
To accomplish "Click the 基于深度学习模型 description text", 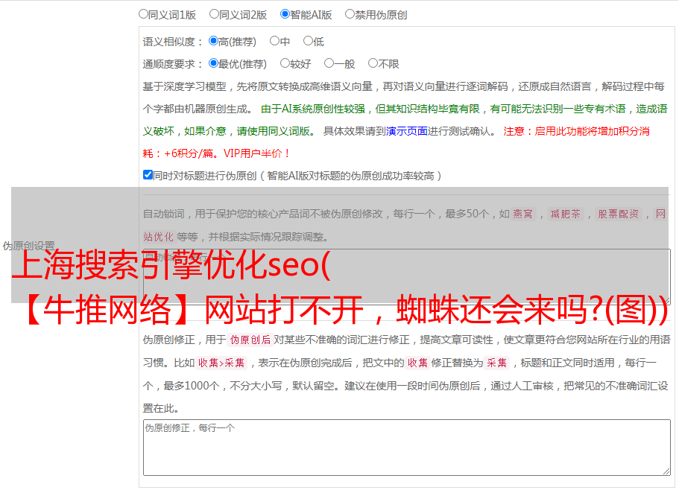I will point(403,98).
